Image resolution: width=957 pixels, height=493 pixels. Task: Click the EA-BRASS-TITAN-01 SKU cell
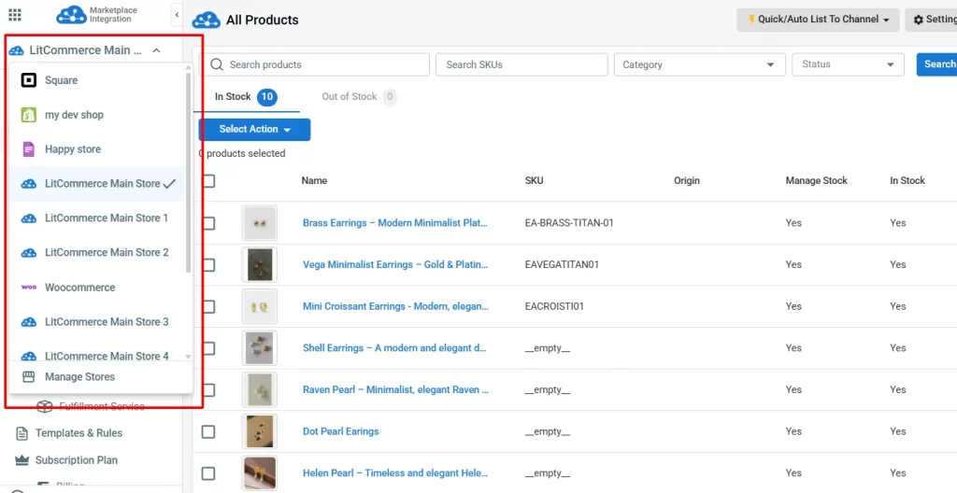[x=569, y=223]
